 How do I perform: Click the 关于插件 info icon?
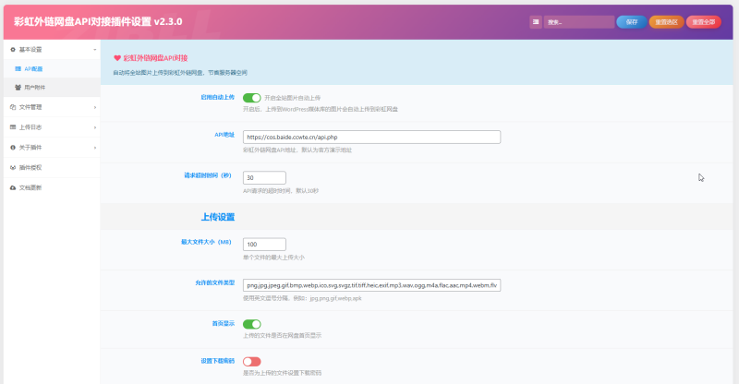tap(12, 147)
